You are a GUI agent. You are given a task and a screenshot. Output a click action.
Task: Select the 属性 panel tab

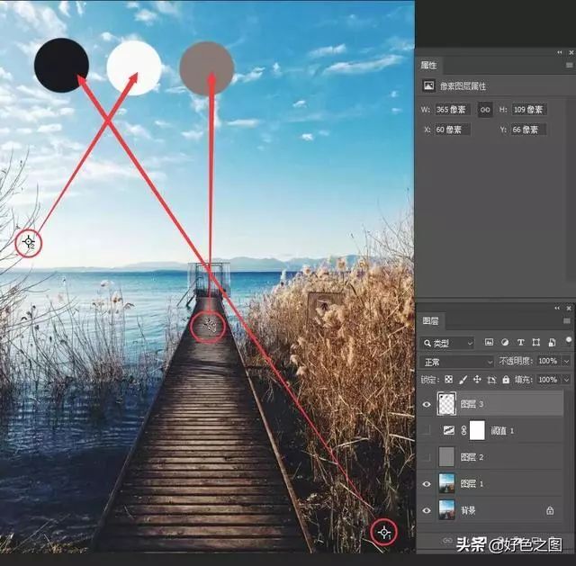pyautogui.click(x=429, y=66)
